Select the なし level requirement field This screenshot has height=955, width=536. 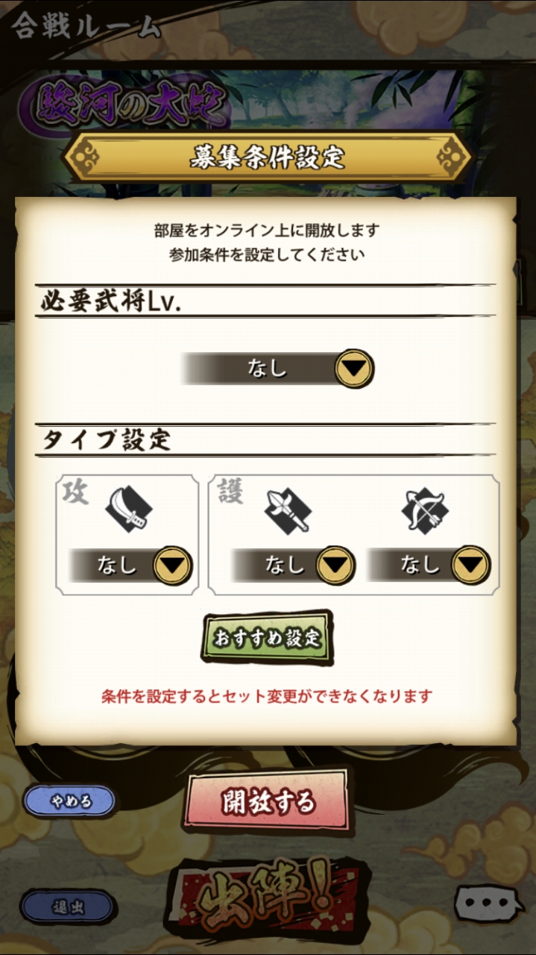pos(278,368)
